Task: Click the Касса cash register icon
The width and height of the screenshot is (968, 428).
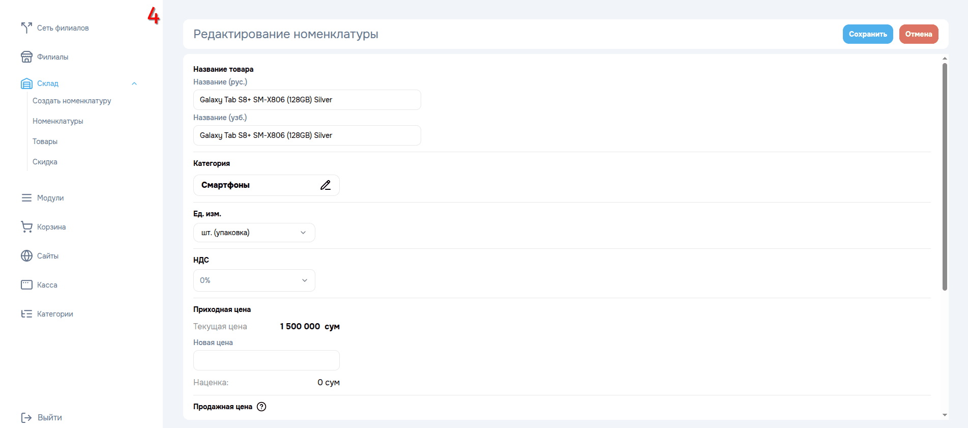Action: 26,285
